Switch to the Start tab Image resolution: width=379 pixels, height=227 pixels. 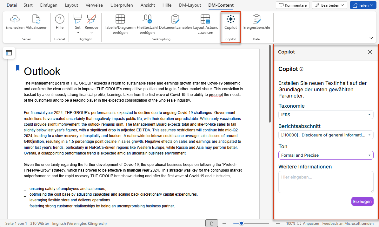pyautogui.click(x=28, y=5)
